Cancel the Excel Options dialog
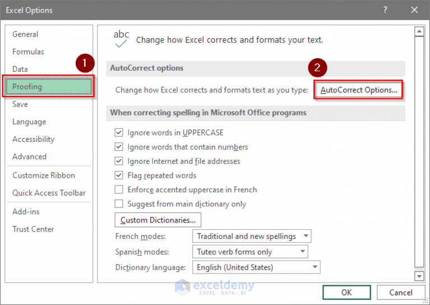This screenshot has height=305, width=430. pyautogui.click(x=401, y=292)
